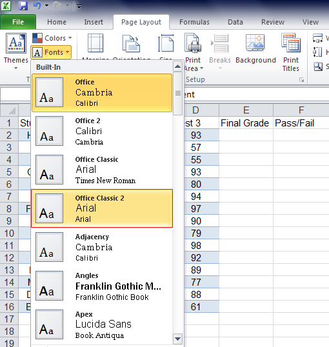The image size is (329, 347).
Task: Pick the Adjacency font theme
Action: (x=102, y=247)
